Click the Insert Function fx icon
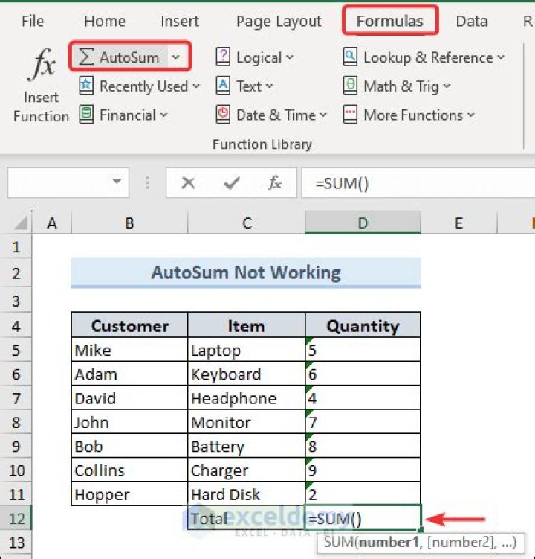535x559 pixels. 42,67
